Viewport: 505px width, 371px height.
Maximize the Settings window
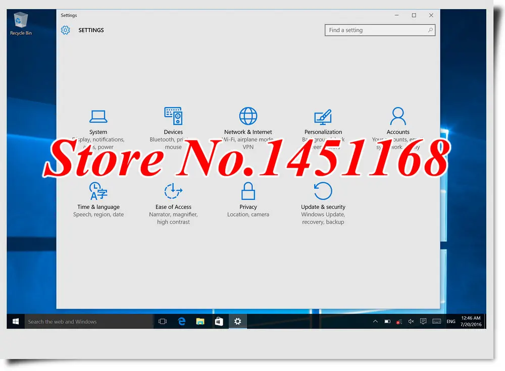pyautogui.click(x=414, y=15)
